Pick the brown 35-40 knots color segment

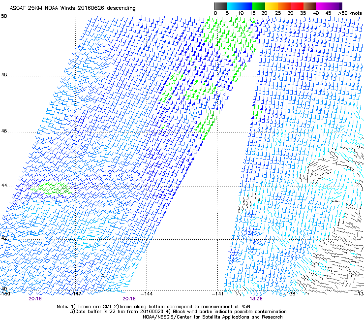coord(310,6)
